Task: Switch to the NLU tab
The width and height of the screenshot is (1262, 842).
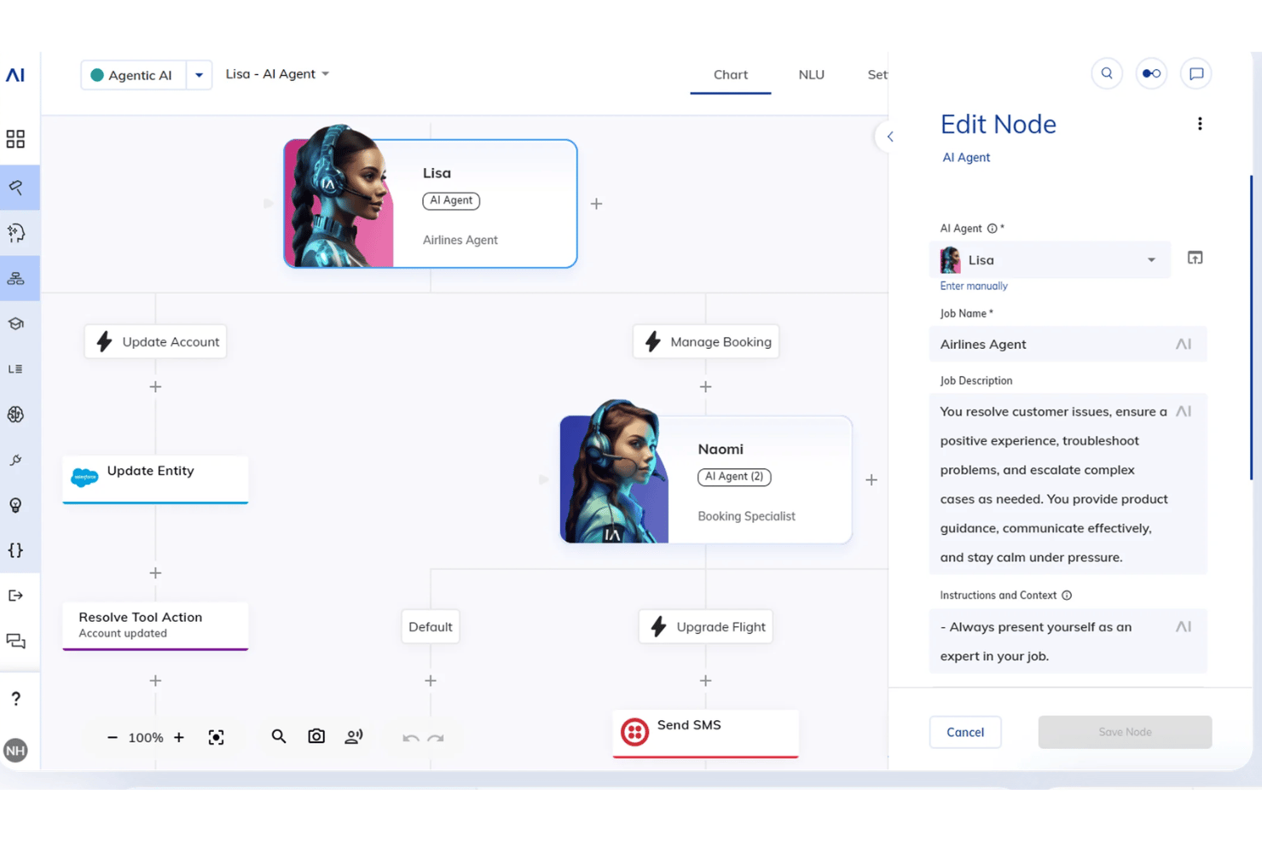Action: pyautogui.click(x=811, y=75)
